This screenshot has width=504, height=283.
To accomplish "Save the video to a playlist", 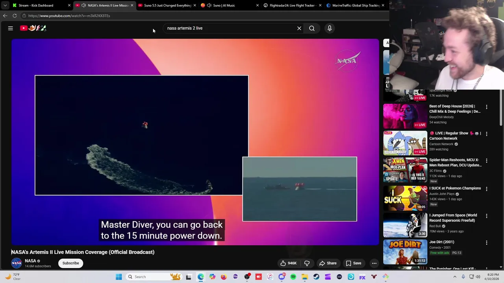I will tap(353, 263).
